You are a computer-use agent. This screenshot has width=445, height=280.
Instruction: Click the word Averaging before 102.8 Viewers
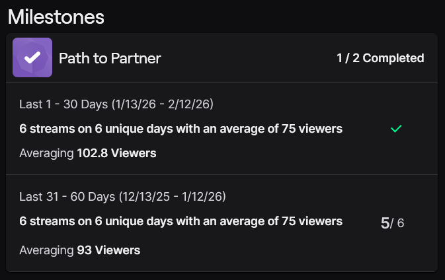[46, 154]
